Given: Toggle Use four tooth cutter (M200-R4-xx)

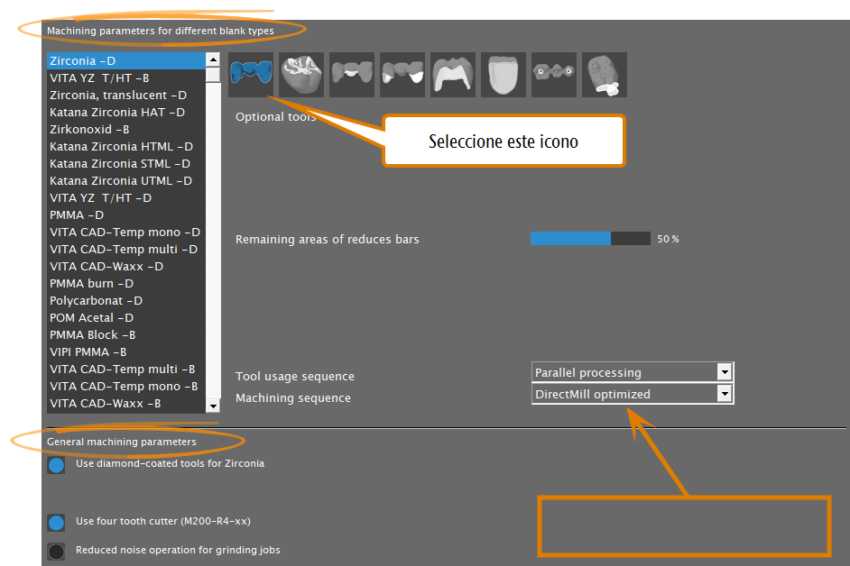Looking at the screenshot, I should pos(56,523).
